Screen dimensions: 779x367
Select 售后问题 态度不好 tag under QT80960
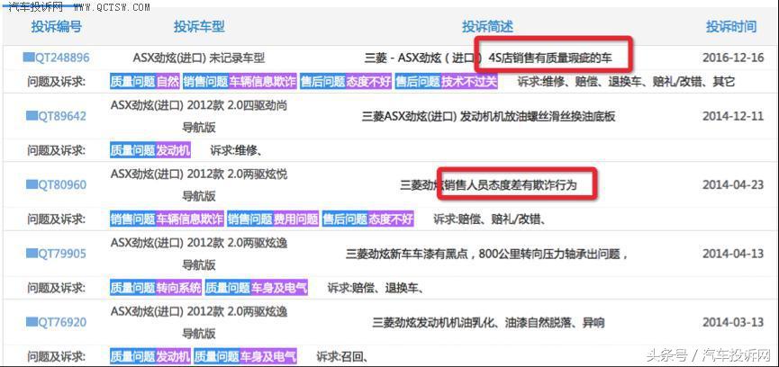(x=368, y=219)
